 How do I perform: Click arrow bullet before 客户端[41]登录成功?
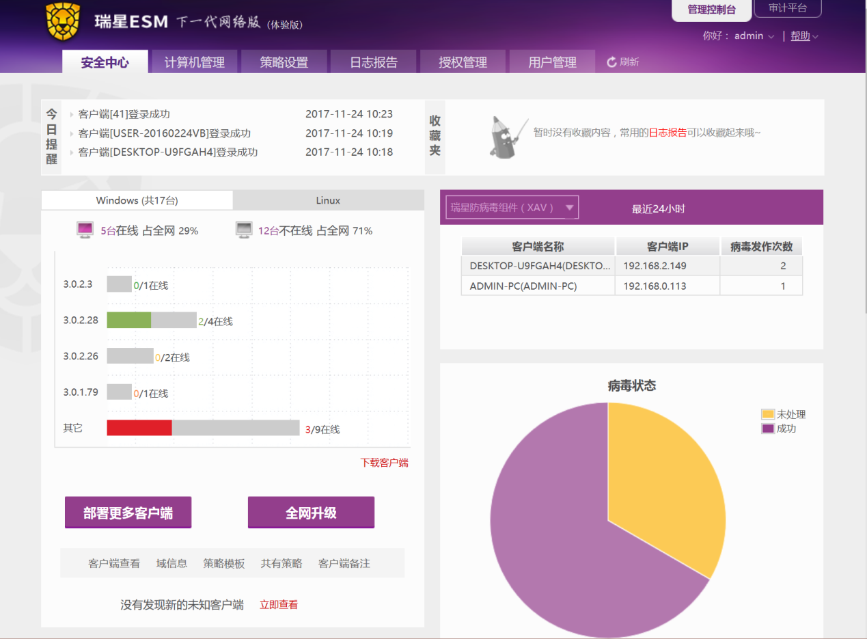click(x=72, y=114)
